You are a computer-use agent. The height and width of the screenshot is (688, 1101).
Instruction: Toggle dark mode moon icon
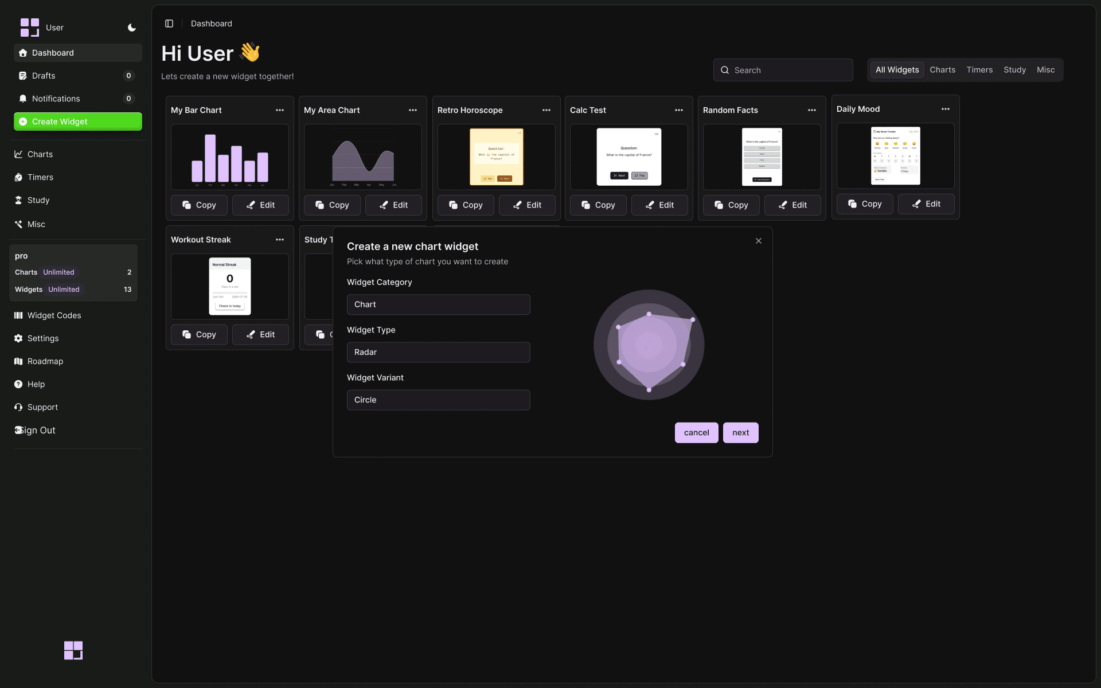(x=132, y=28)
